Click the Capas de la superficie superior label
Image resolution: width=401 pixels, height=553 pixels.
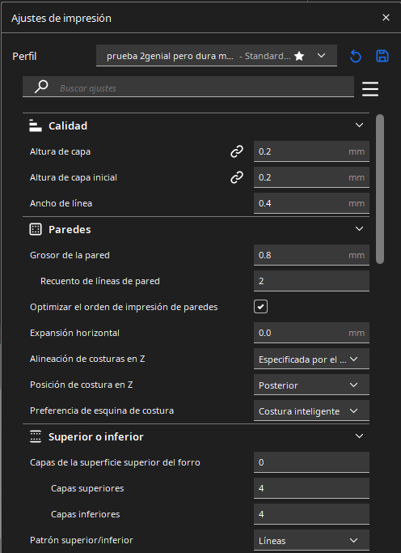tap(115, 462)
